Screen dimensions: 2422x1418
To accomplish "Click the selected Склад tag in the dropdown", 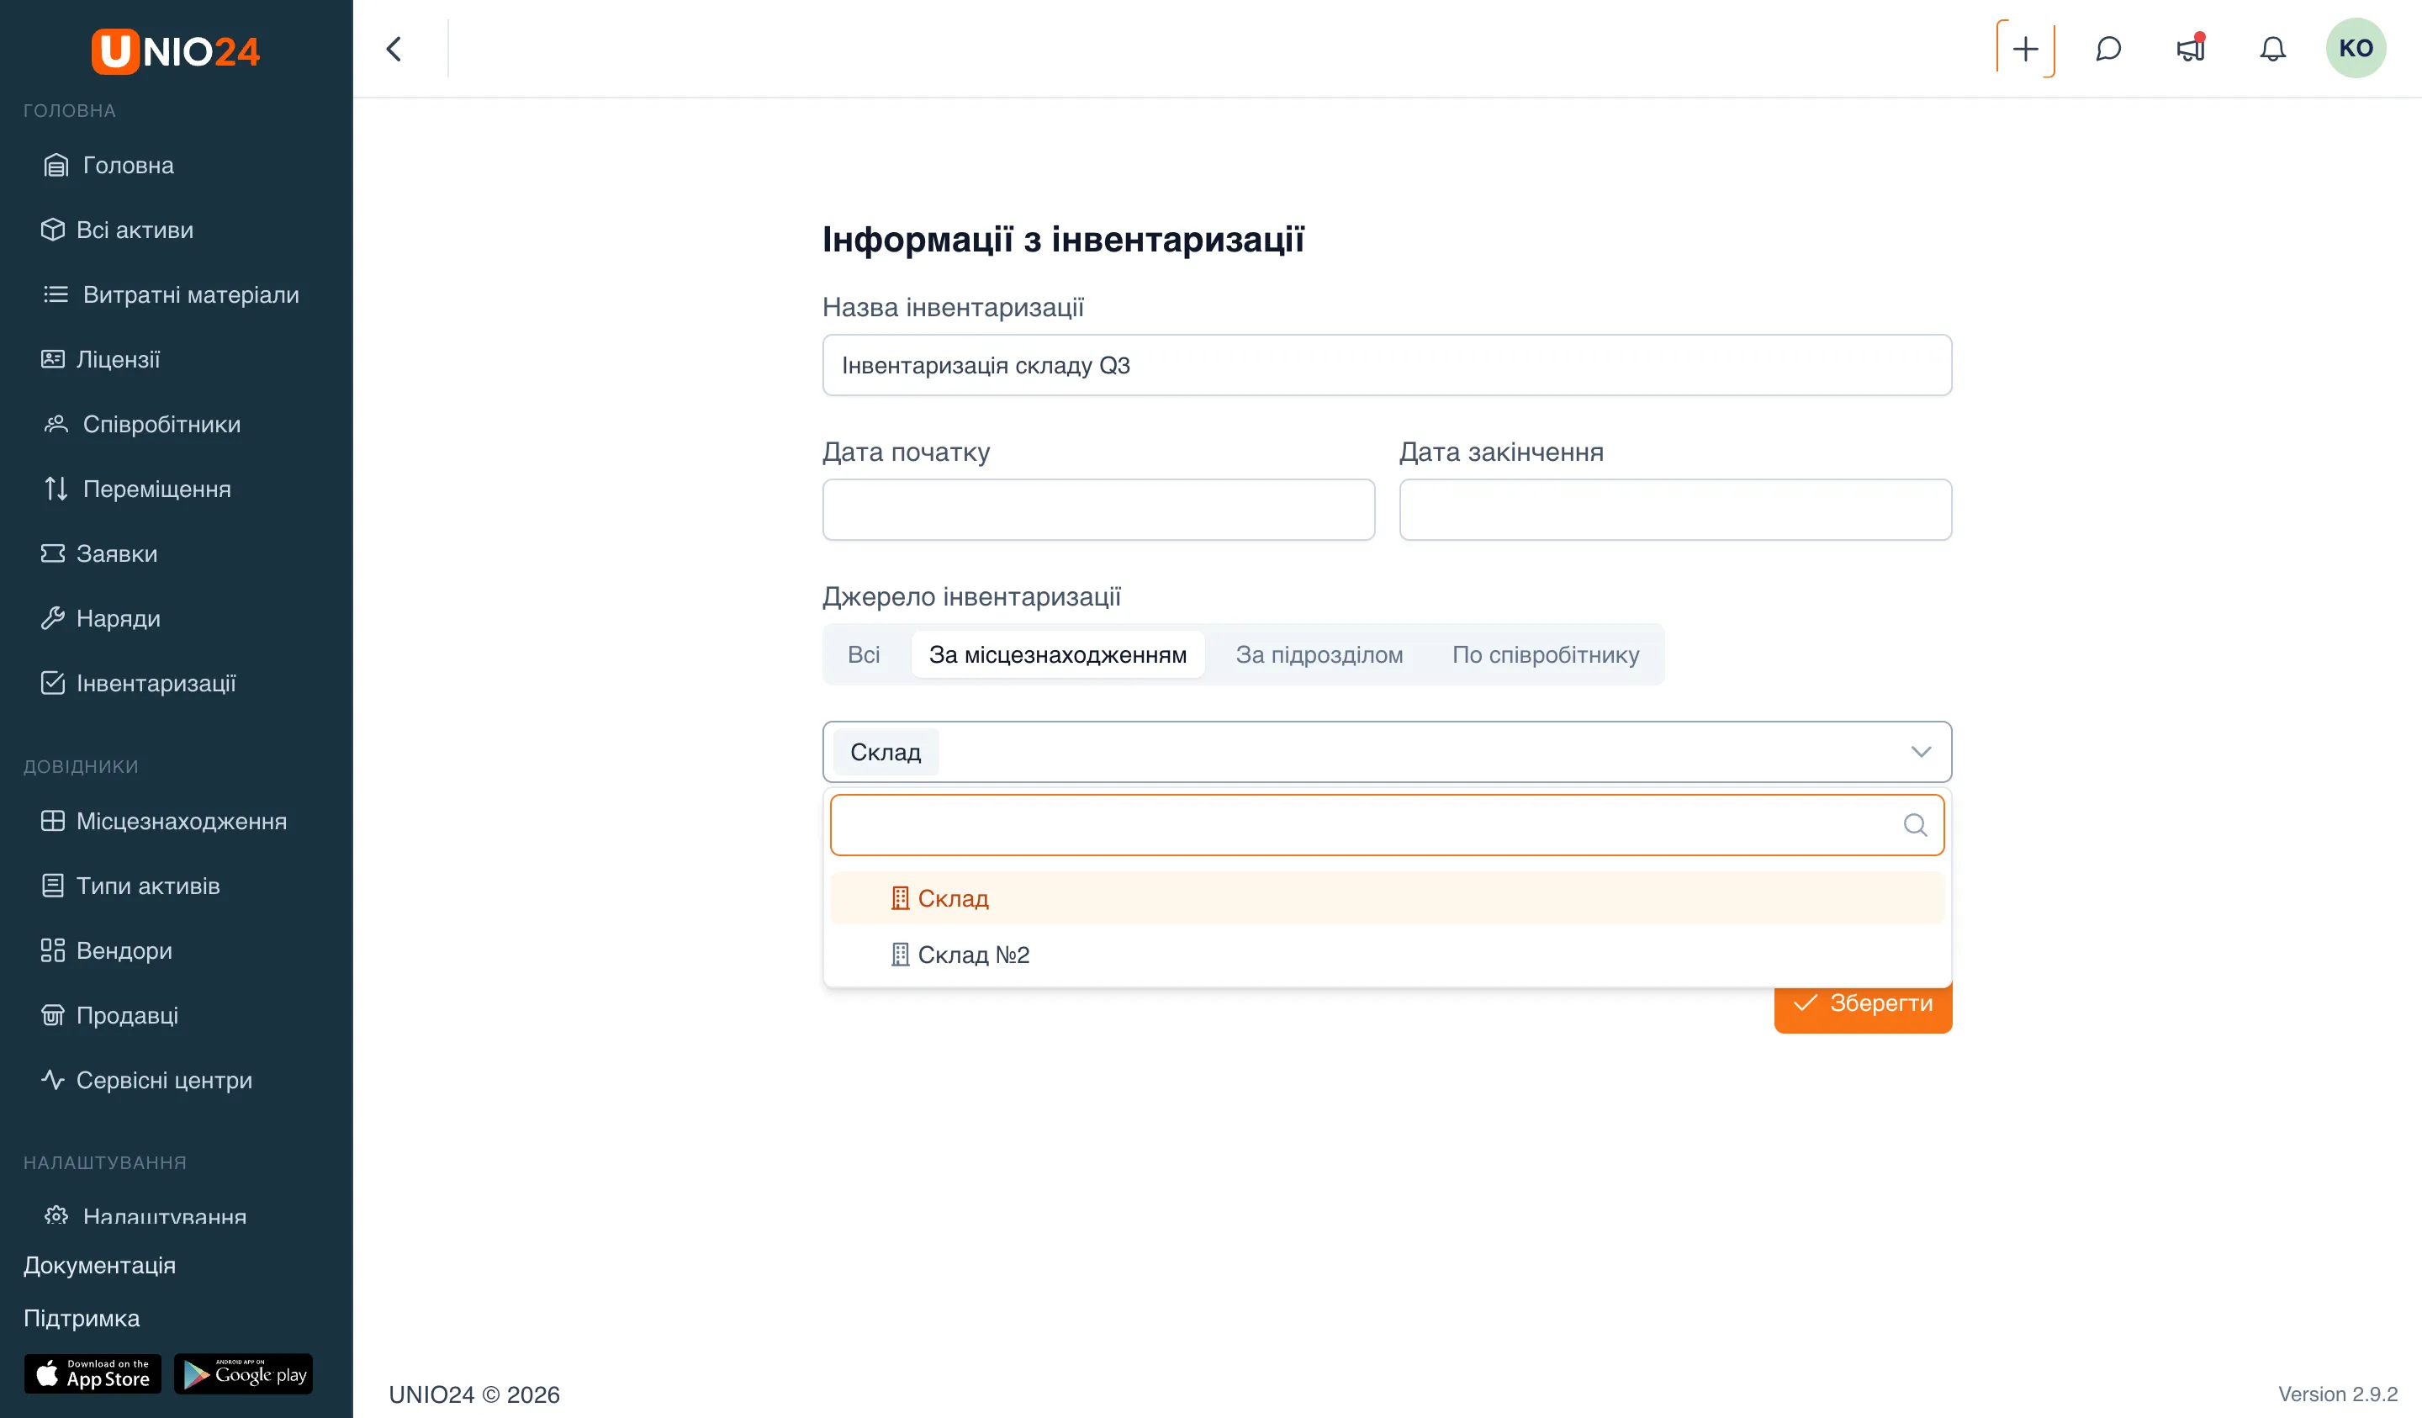I will tap(886, 752).
